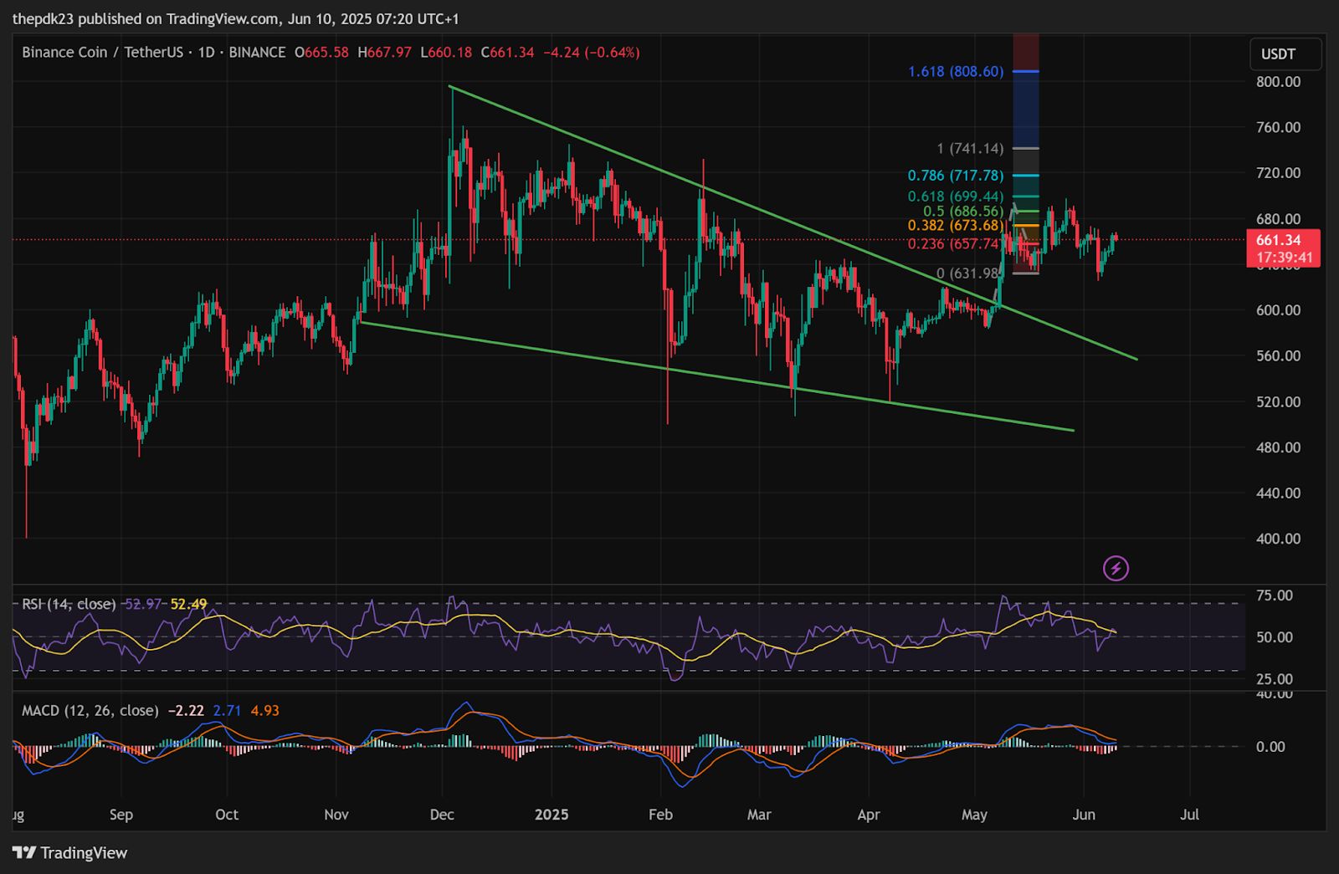The image size is (1339, 874).
Task: Click the high value H667.97
Action: pyautogui.click(x=384, y=52)
